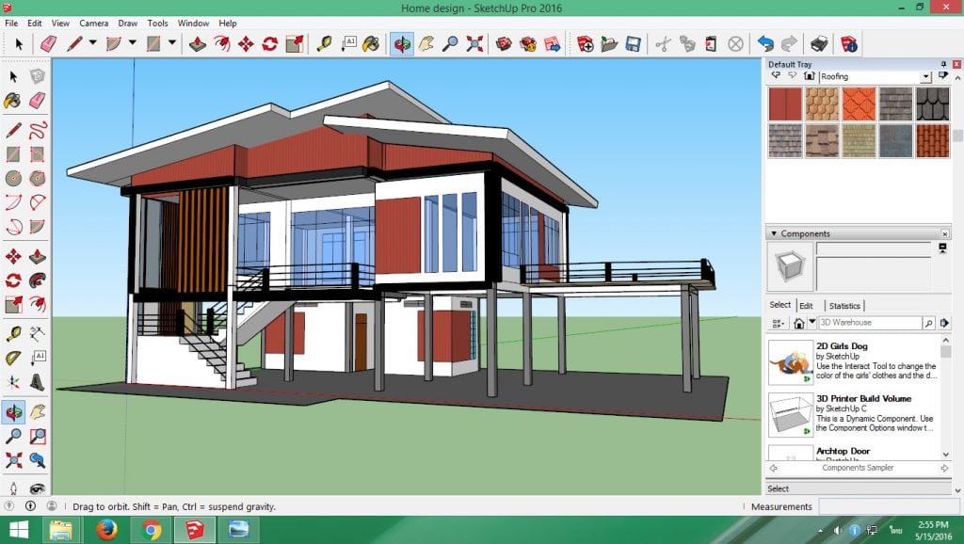Select the Circle tool in left toolbar
The image size is (964, 544).
pyautogui.click(x=13, y=178)
